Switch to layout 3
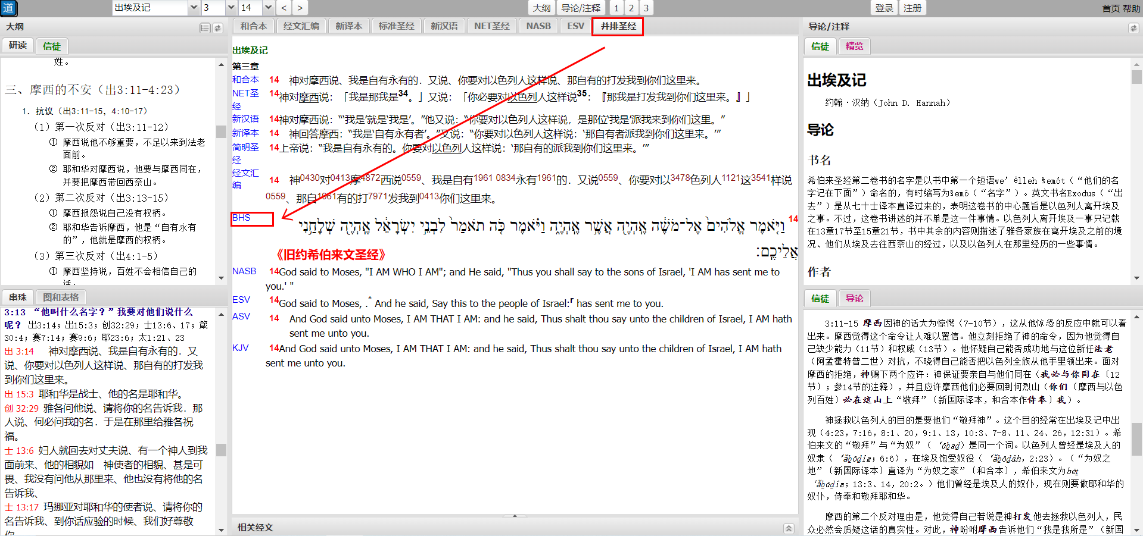The width and height of the screenshot is (1143, 536). click(646, 8)
